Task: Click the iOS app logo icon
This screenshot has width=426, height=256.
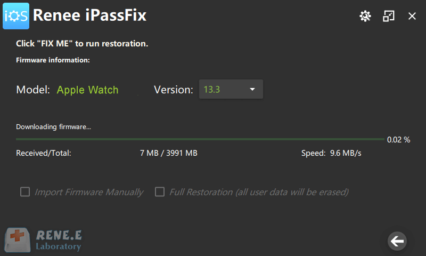Action: pyautogui.click(x=15, y=15)
